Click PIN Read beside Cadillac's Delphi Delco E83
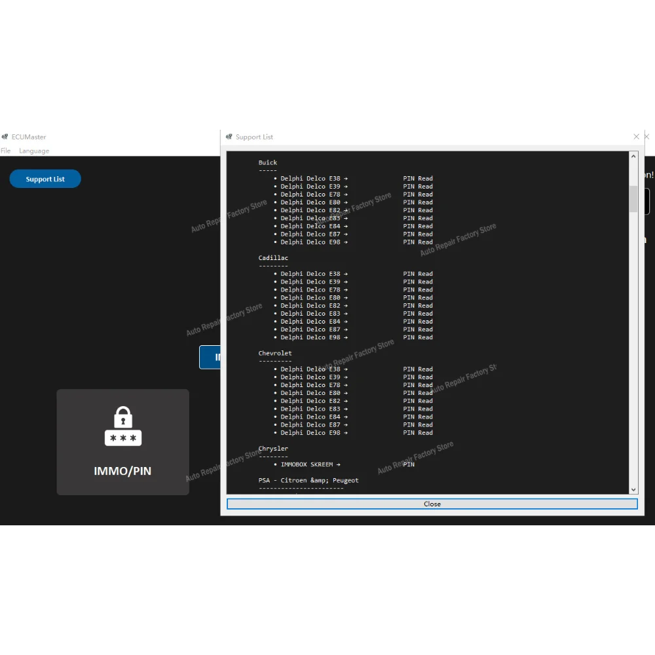Image resolution: width=655 pixels, height=655 pixels. [x=418, y=313]
